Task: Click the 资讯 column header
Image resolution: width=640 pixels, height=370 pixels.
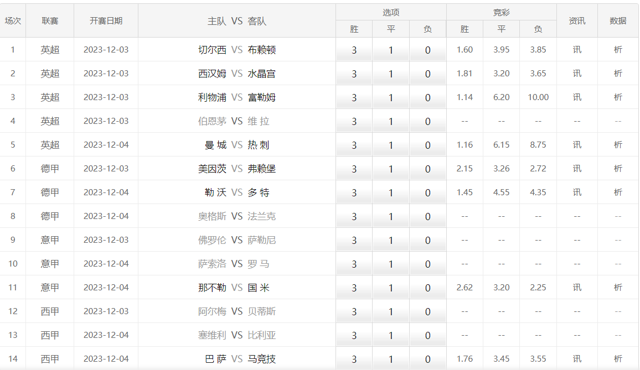Action: 577,21
